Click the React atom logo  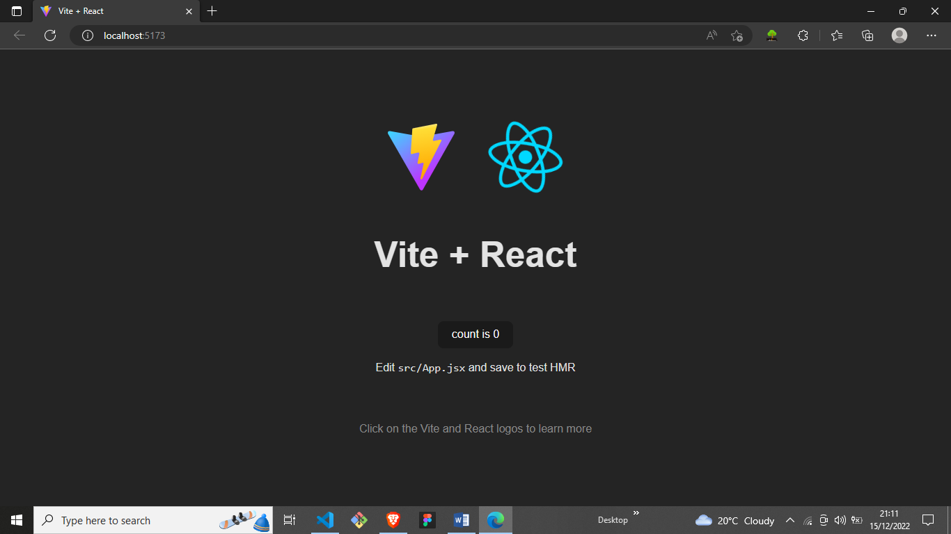click(x=526, y=156)
